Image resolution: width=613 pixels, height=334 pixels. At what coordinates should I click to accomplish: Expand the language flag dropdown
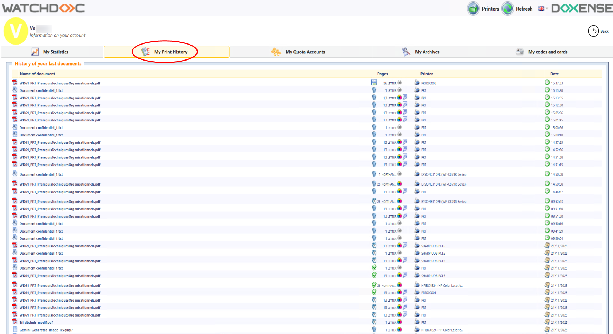543,9
